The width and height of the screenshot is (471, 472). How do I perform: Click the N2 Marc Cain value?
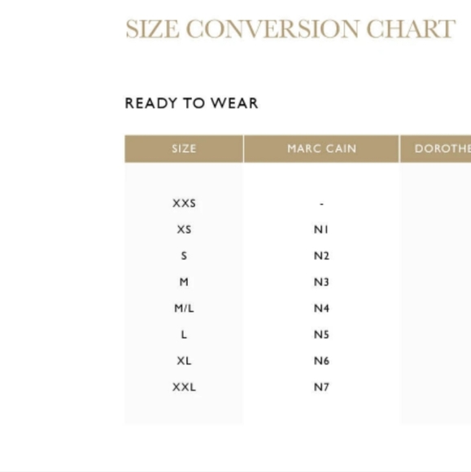[321, 256]
